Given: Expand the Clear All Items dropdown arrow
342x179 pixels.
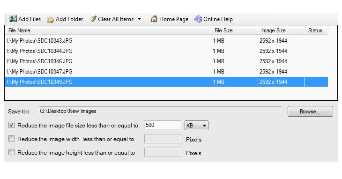Looking at the screenshot, I should pos(139,19).
